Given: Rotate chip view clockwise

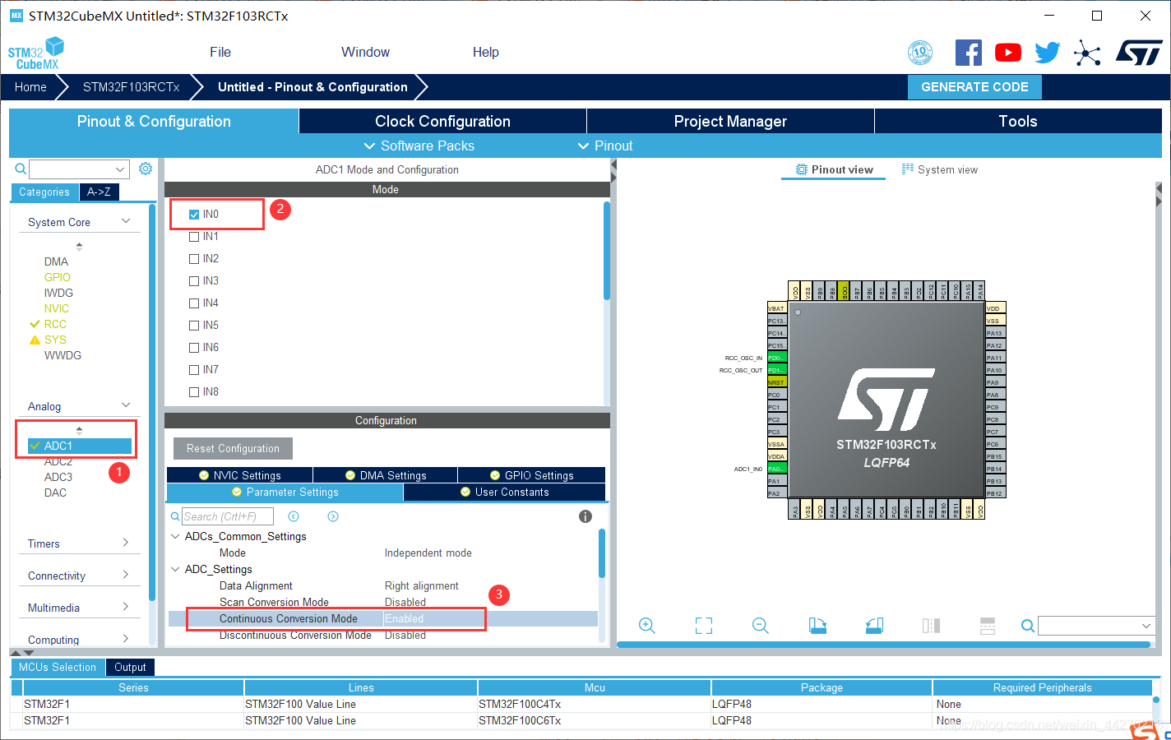Looking at the screenshot, I should pyautogui.click(x=817, y=626).
